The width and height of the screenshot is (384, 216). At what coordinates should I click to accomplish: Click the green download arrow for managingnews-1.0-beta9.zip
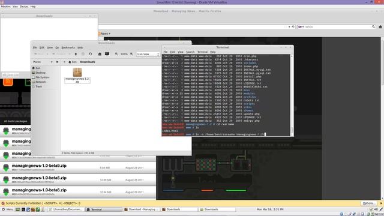(x=6, y=167)
